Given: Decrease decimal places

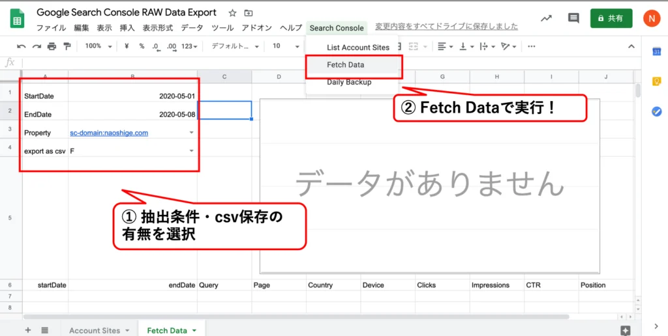Looking at the screenshot, I should pos(156,46).
